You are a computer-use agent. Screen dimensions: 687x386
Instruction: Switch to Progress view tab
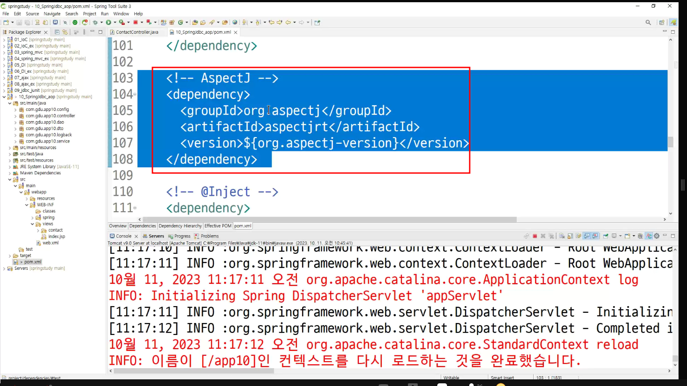[180, 236]
